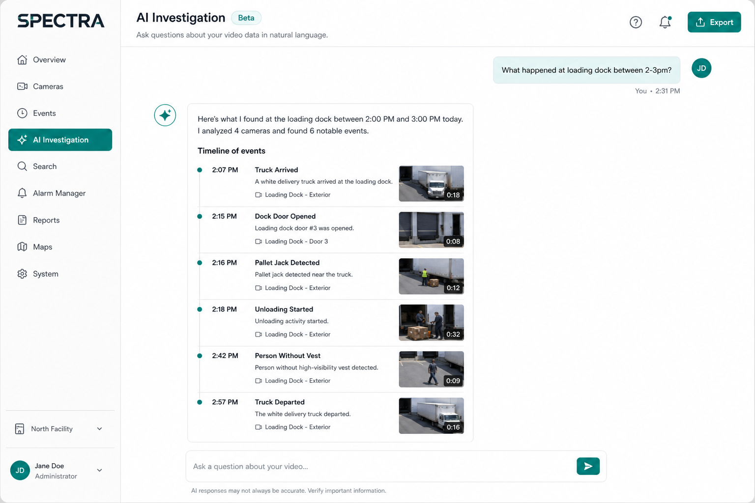Click camera icon under Truck Departed
The image size is (755, 503).
tap(259, 427)
